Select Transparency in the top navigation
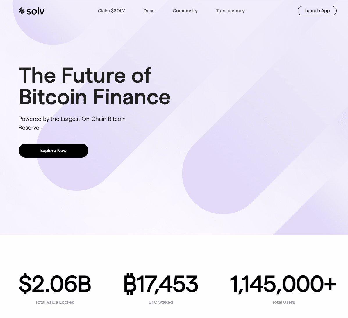 (x=230, y=11)
